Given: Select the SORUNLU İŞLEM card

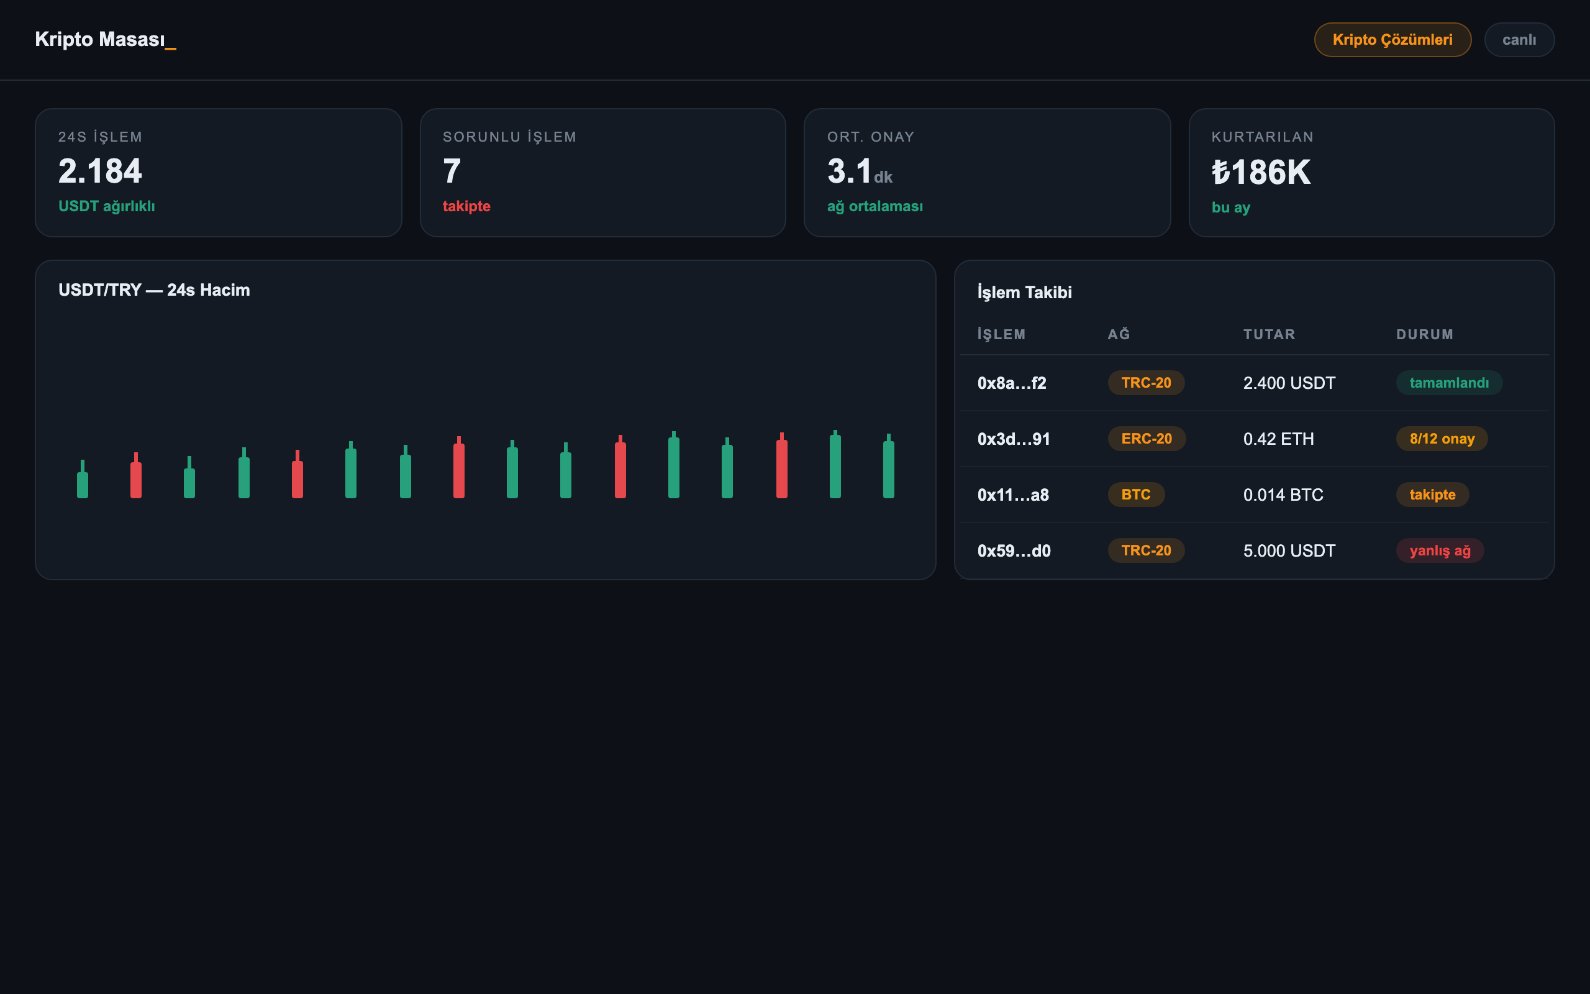Looking at the screenshot, I should 602,172.
